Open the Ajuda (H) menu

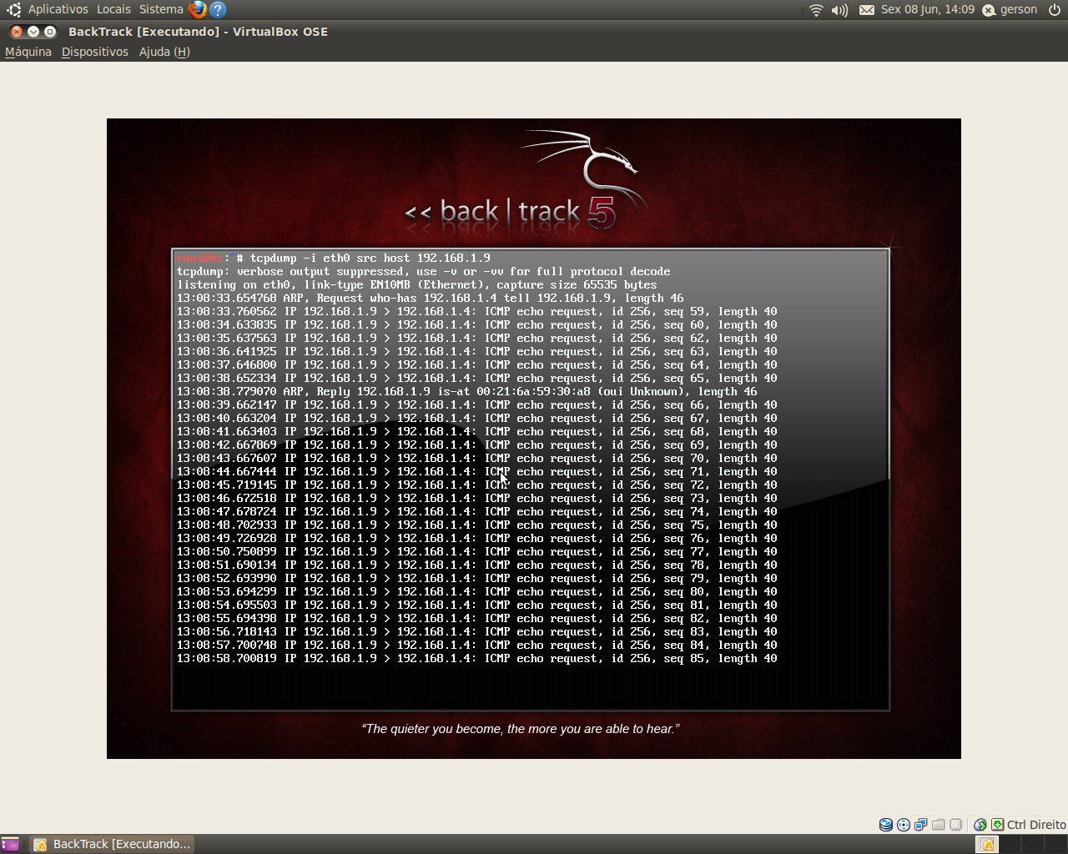coord(164,52)
